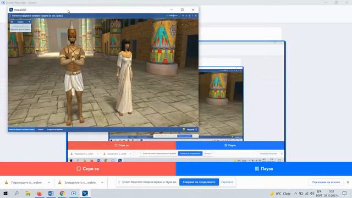
Task: Adjust the slider in mozaik3D top toolbar
Action: point(173,16)
